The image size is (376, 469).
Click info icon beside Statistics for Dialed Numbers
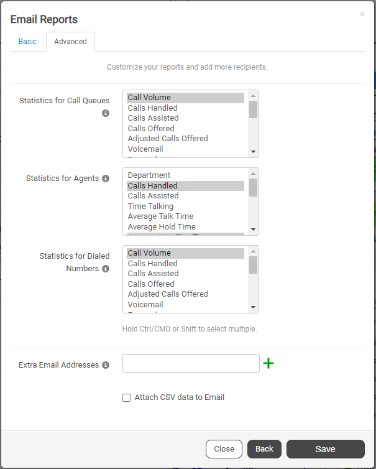pos(106,269)
